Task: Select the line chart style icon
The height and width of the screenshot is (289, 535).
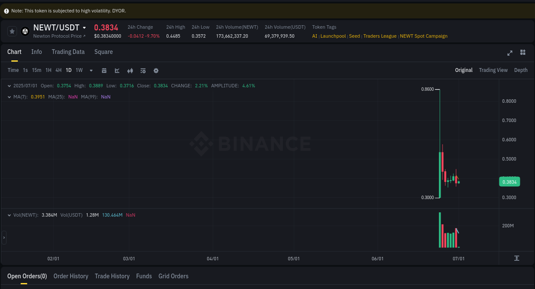Action: 116,70
